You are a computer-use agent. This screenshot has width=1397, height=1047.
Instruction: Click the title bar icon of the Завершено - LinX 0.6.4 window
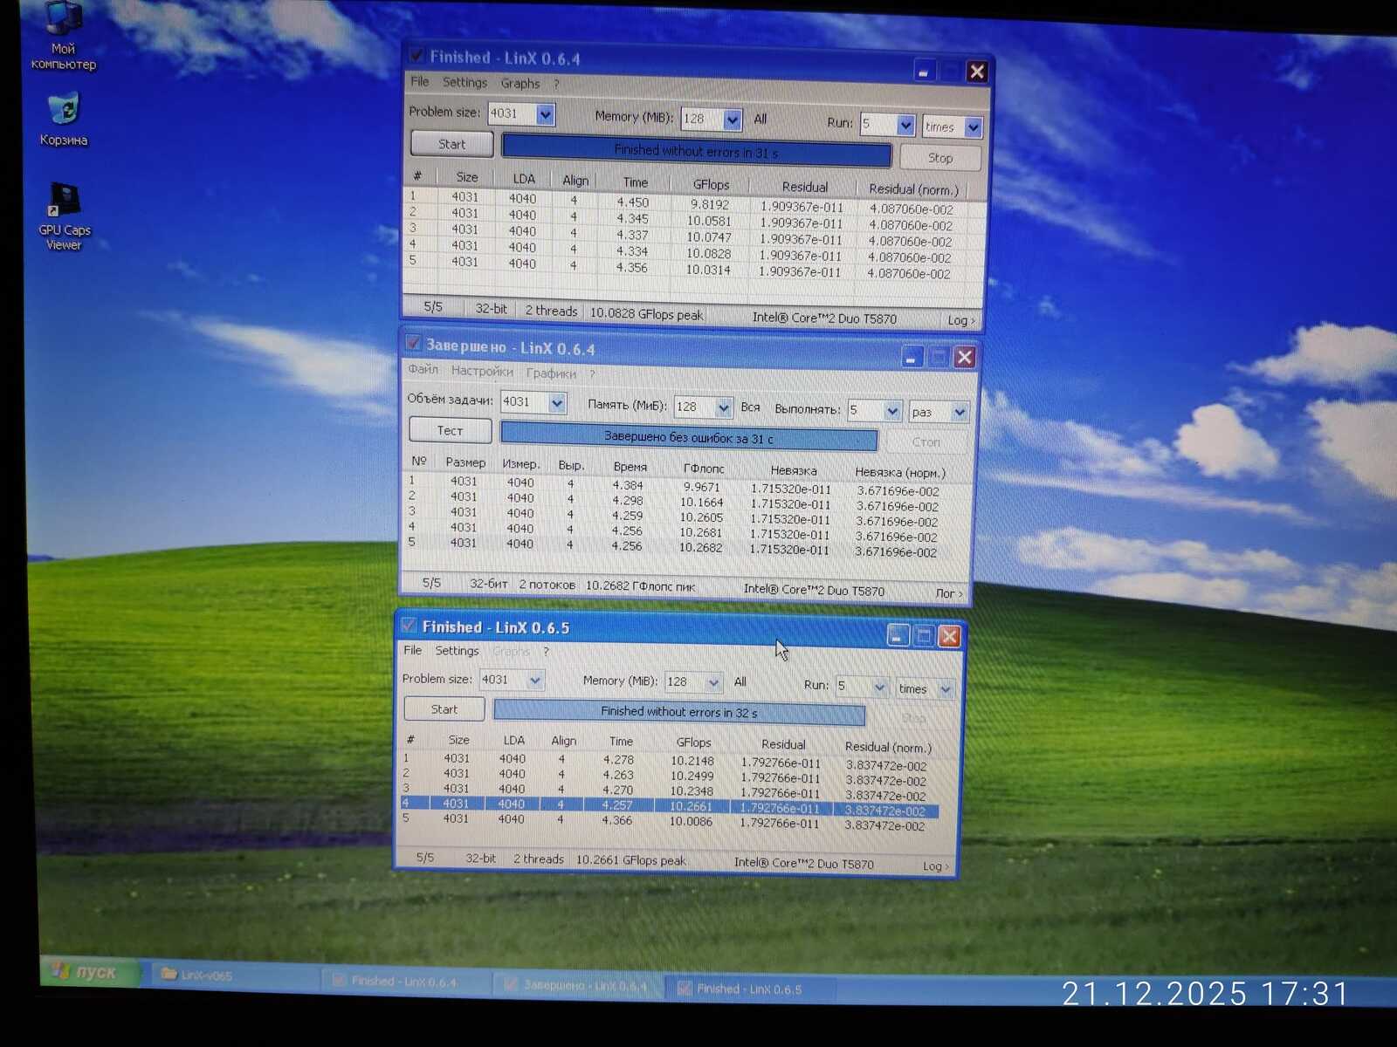pyautogui.click(x=414, y=344)
